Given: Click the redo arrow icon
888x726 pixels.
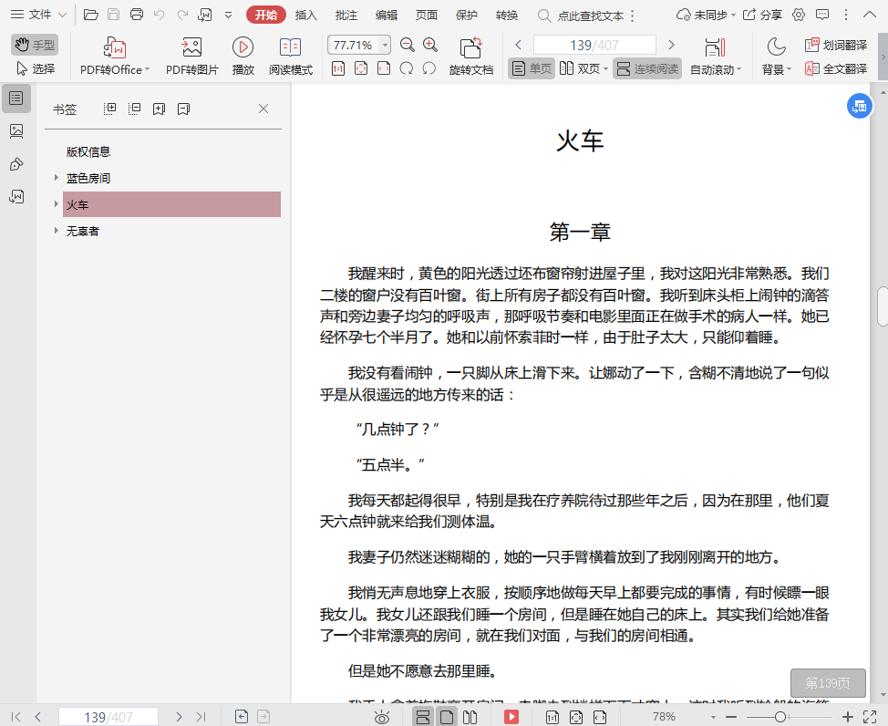Looking at the screenshot, I should (x=181, y=15).
